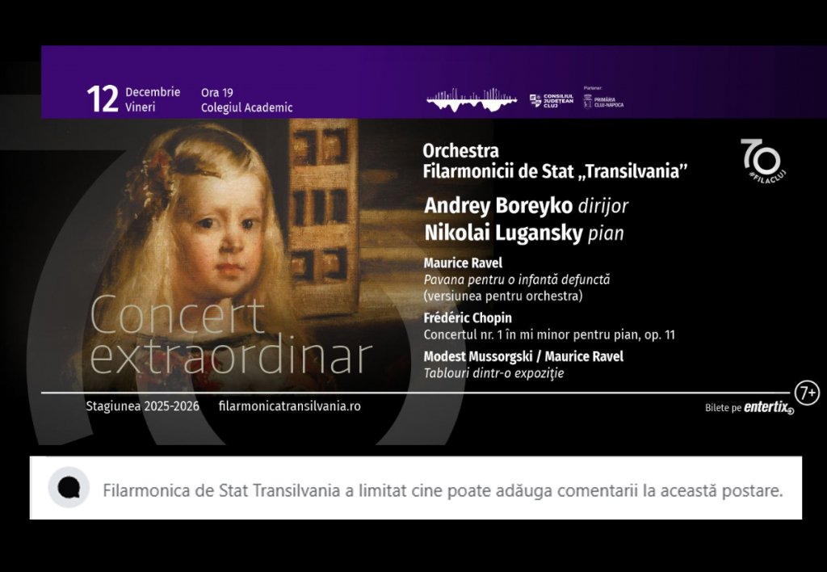Image resolution: width=827 pixels, height=572 pixels.
Task: Click the Stagiunea 2025-2026 label
Action: coord(142,406)
